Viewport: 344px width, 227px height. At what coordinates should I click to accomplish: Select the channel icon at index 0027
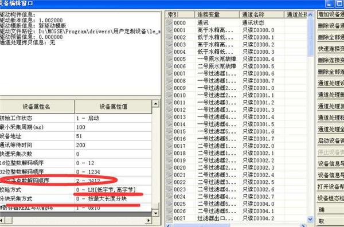tap(169, 218)
